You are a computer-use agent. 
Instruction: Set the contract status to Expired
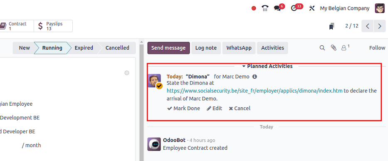84,48
